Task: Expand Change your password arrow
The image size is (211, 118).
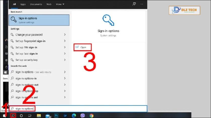Action: coord(65,34)
